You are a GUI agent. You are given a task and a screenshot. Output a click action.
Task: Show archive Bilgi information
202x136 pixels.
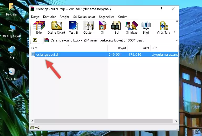(146, 27)
